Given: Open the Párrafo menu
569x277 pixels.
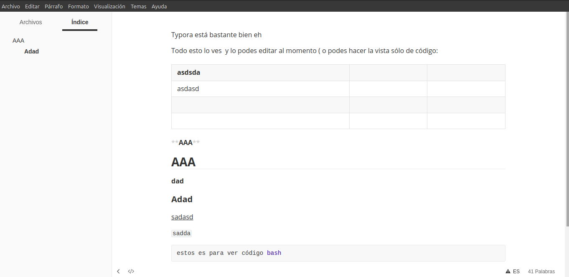Looking at the screenshot, I should point(54,6).
